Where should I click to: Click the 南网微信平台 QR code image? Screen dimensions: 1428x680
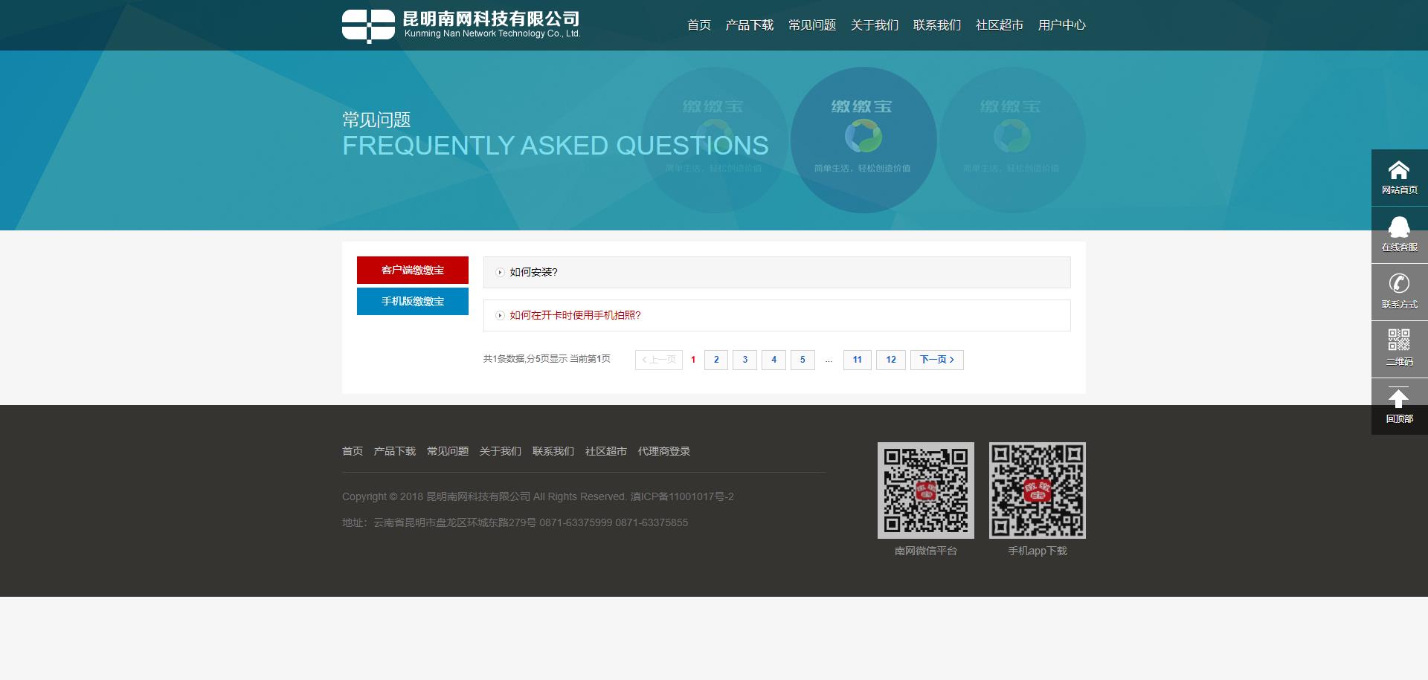[x=925, y=490]
